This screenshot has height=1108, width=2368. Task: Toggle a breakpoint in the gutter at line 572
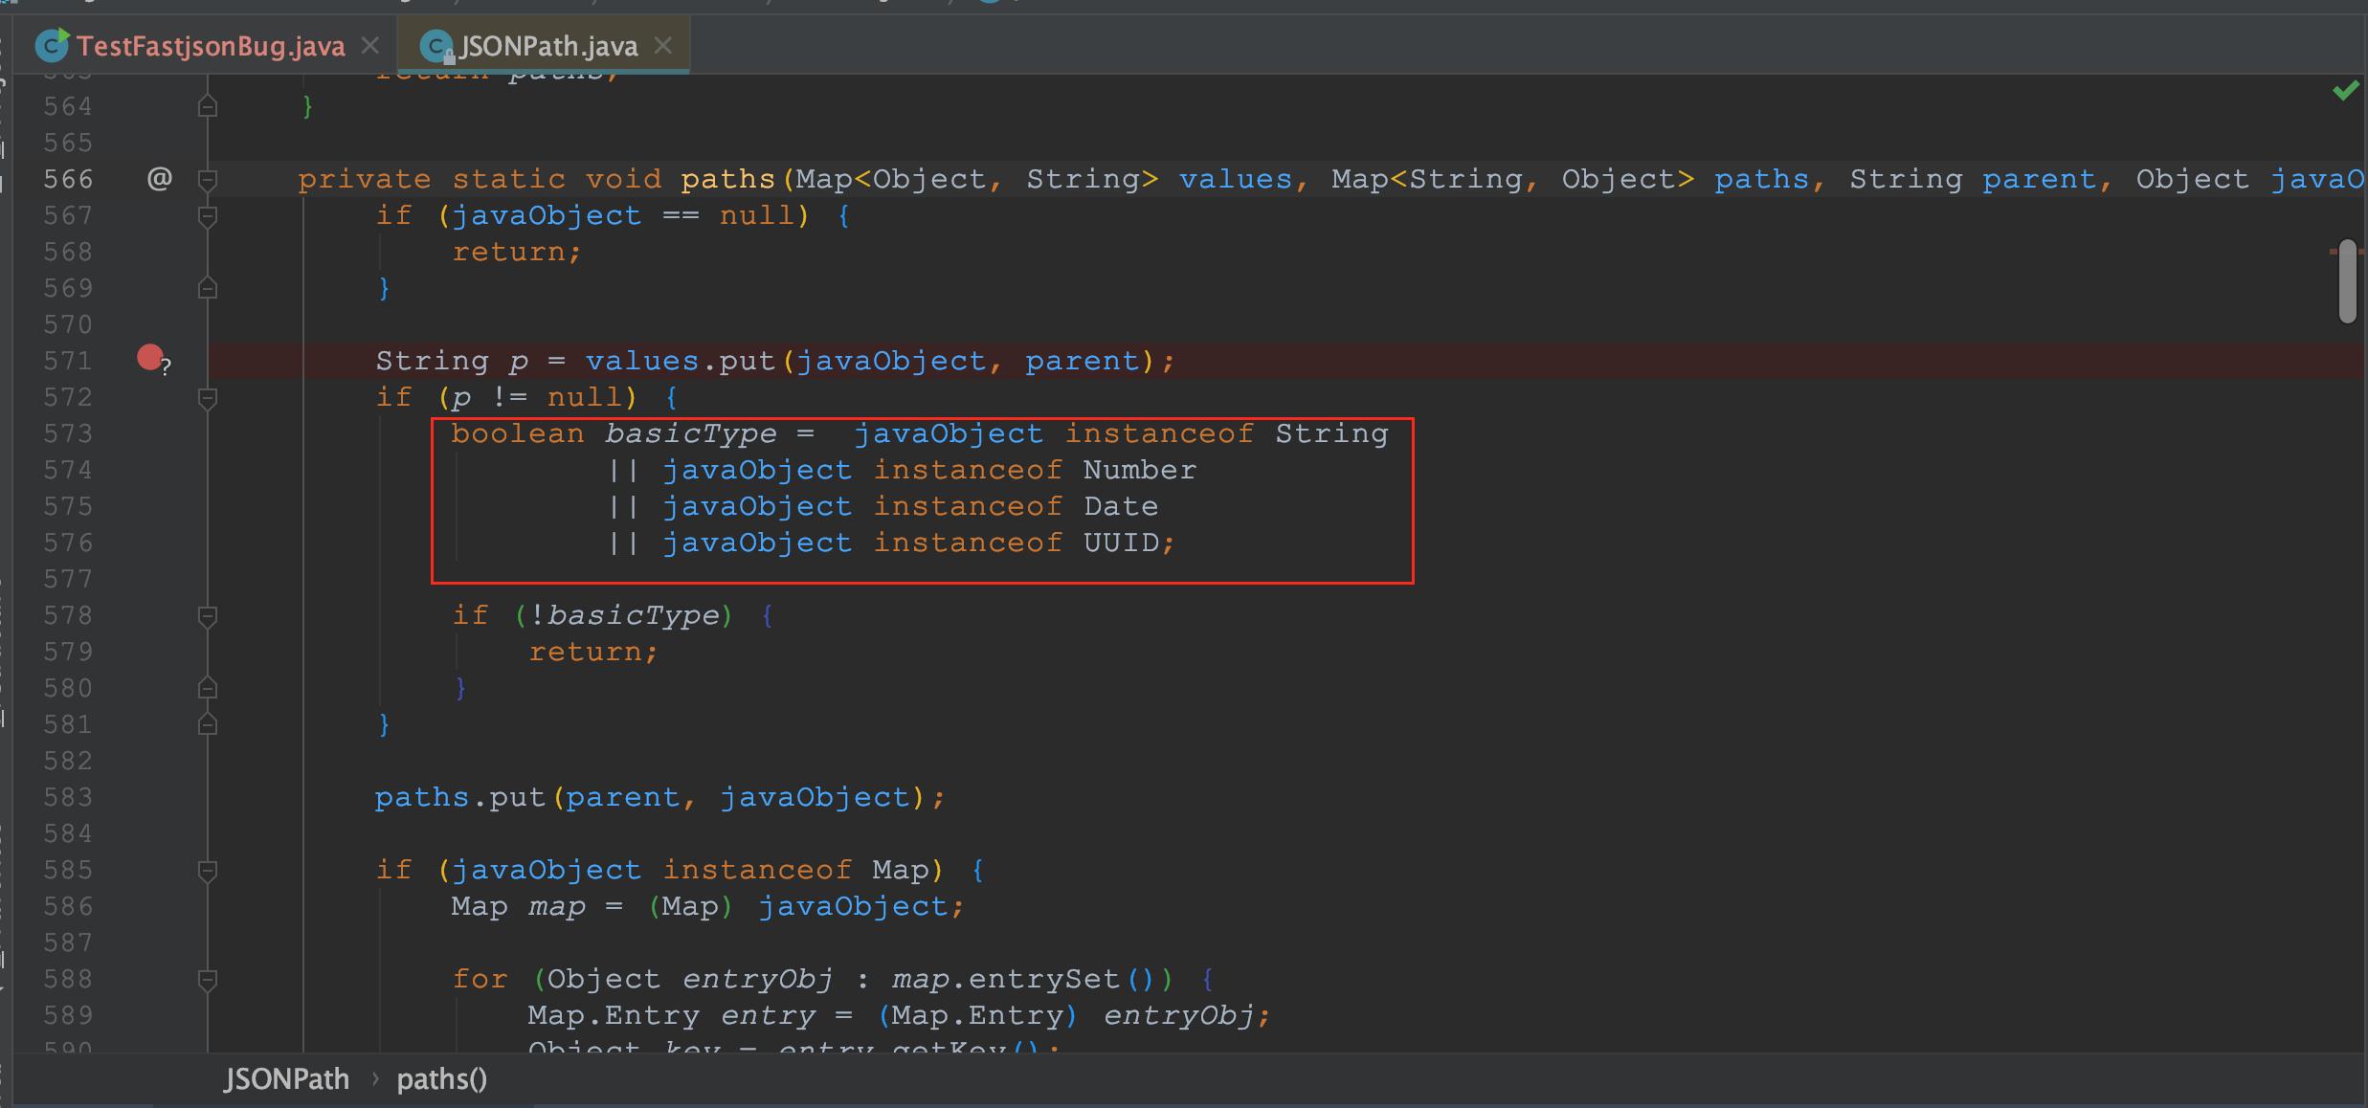click(148, 396)
